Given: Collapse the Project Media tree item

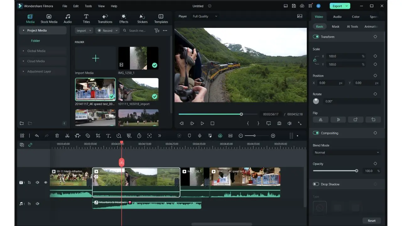Looking at the screenshot, I should tap(24, 30).
